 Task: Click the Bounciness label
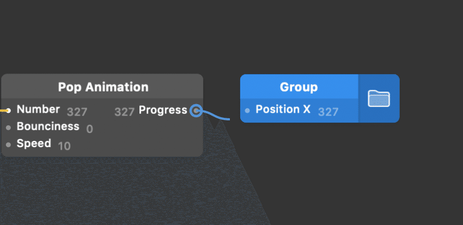click(x=48, y=127)
